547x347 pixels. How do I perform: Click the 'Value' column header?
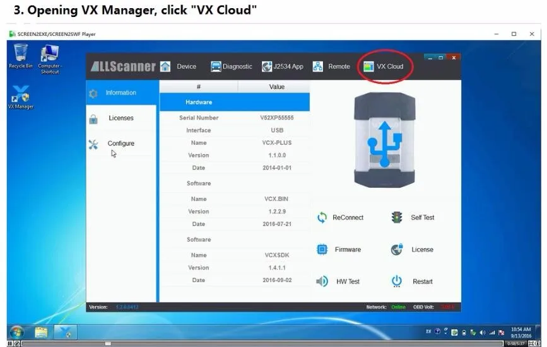coord(276,87)
